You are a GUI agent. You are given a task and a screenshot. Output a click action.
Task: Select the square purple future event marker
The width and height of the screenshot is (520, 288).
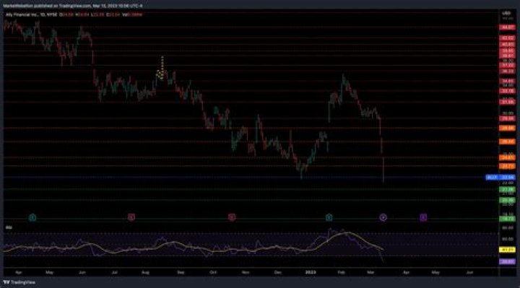[x=423, y=217]
